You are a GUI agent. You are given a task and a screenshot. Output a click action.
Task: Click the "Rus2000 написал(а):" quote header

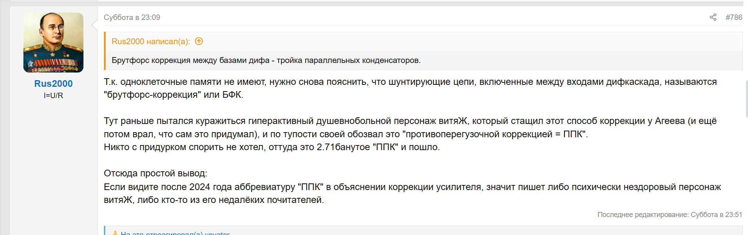[151, 41]
